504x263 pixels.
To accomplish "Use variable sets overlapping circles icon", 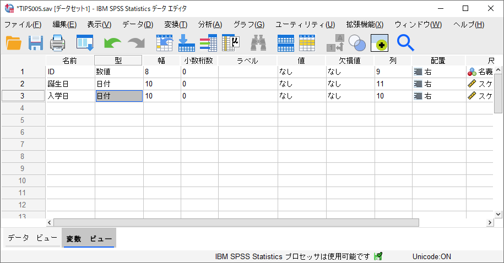I will click(357, 43).
